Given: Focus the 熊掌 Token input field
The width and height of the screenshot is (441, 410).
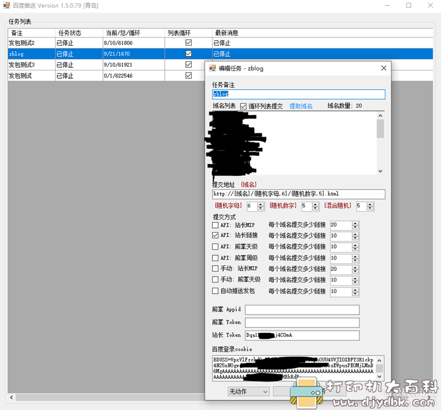Looking at the screenshot, I should [302, 322].
